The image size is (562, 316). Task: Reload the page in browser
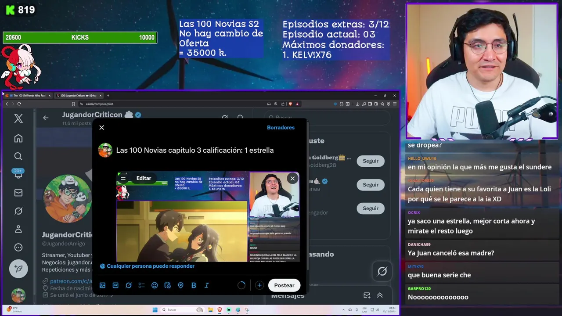click(19, 104)
